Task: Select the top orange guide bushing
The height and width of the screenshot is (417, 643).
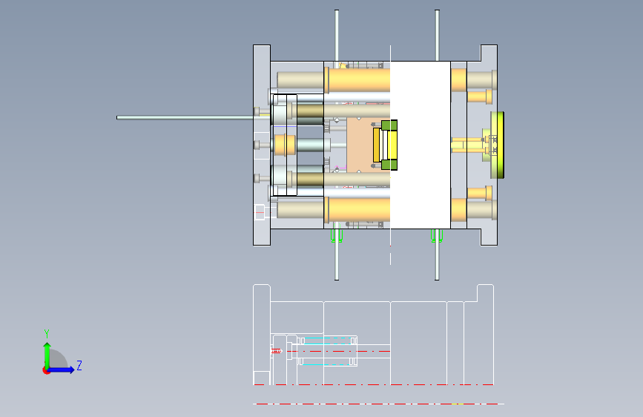Action: click(x=357, y=79)
